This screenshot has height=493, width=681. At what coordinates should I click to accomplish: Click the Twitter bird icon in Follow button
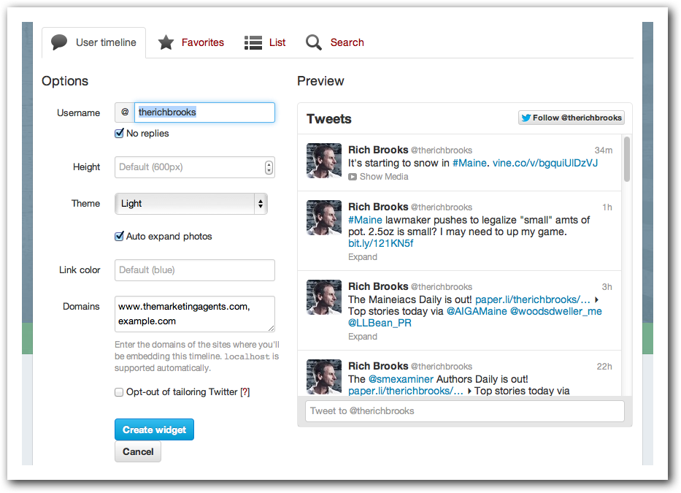click(x=526, y=118)
